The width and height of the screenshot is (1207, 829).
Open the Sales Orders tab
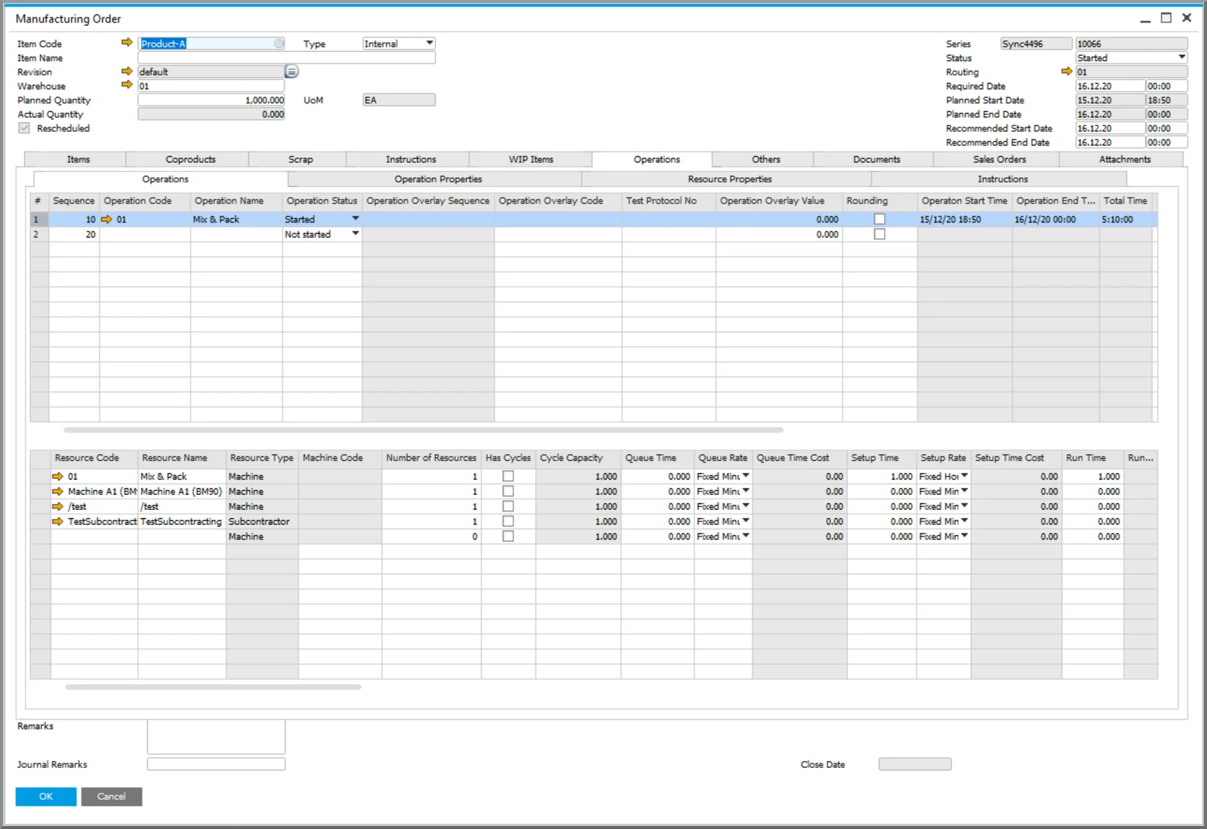click(999, 159)
